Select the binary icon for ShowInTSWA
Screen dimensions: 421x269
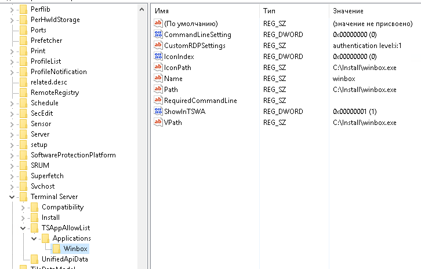coord(158,111)
